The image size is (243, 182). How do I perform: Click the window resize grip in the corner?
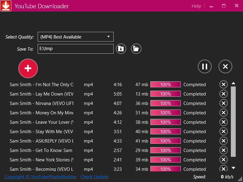tap(240, 179)
